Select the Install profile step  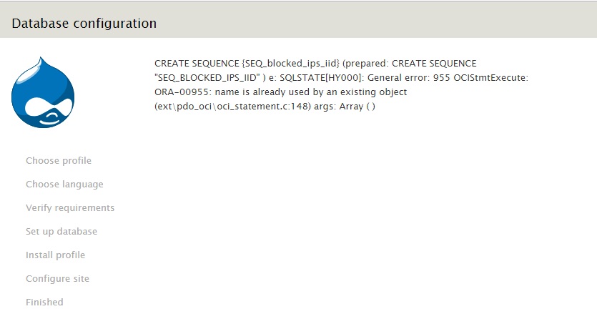coord(56,255)
